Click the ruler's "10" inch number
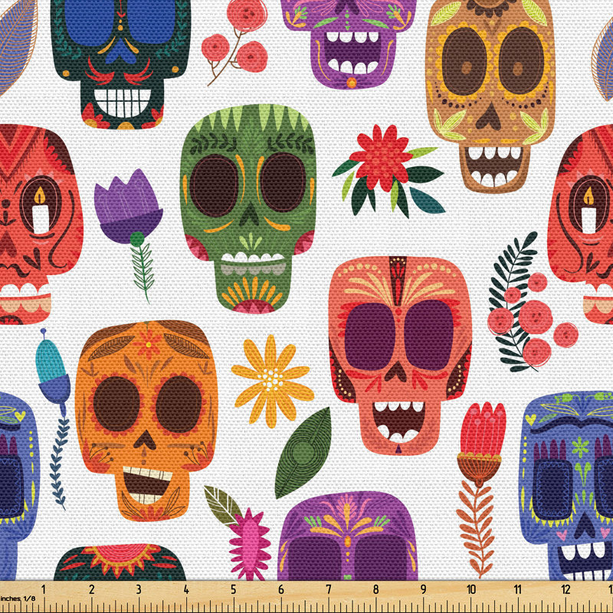Image resolution: width=613 pixels, height=613 pixels. pos(470,589)
